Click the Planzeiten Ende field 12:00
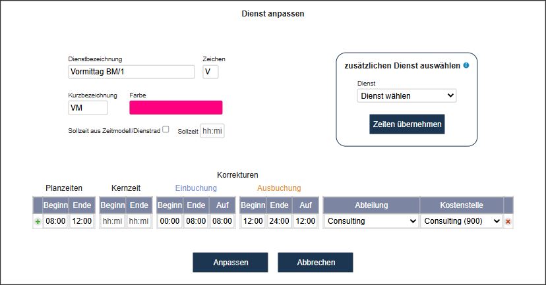Image resolution: width=546 pixels, height=285 pixels. click(x=82, y=221)
